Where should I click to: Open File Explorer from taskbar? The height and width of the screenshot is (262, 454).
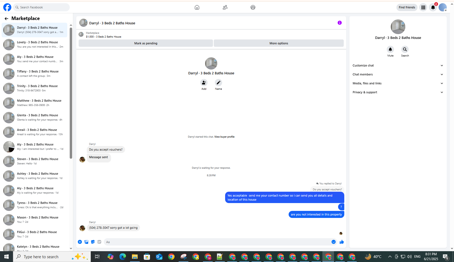(135, 257)
